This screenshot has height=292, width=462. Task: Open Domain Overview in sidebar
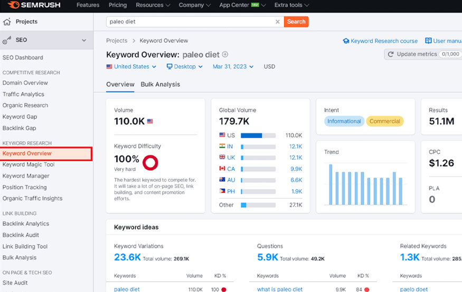click(x=25, y=83)
